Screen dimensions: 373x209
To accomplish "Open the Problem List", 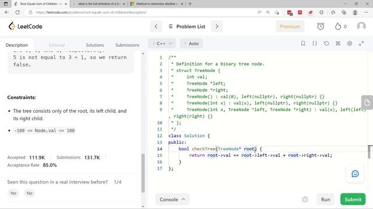I will pos(186,26).
